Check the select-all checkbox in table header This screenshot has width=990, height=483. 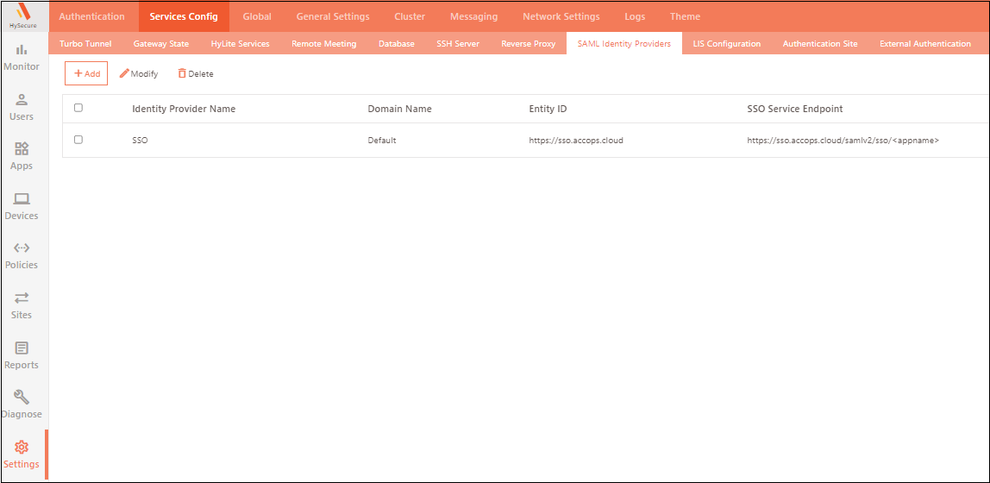point(78,108)
